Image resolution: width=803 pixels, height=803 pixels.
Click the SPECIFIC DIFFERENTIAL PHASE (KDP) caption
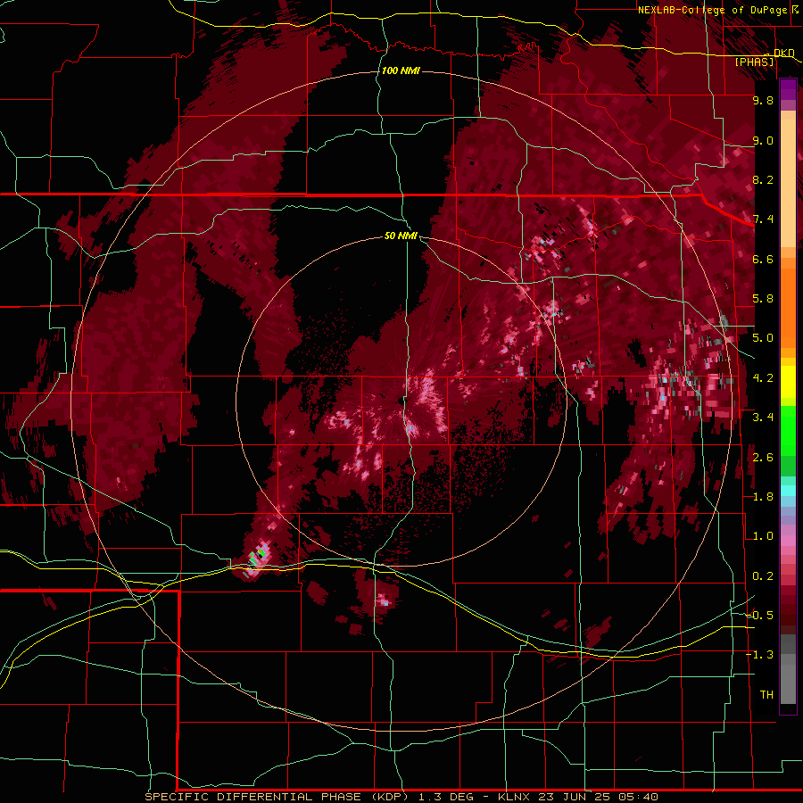tap(277, 797)
